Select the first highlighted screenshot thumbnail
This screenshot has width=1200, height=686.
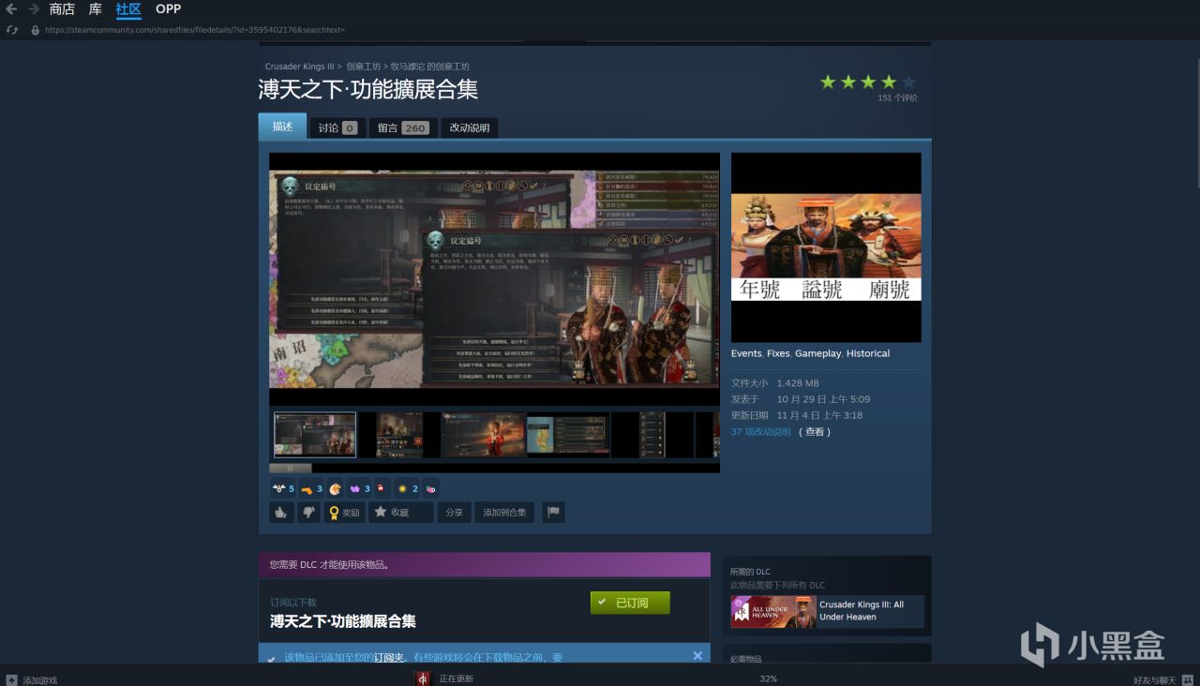(315, 435)
